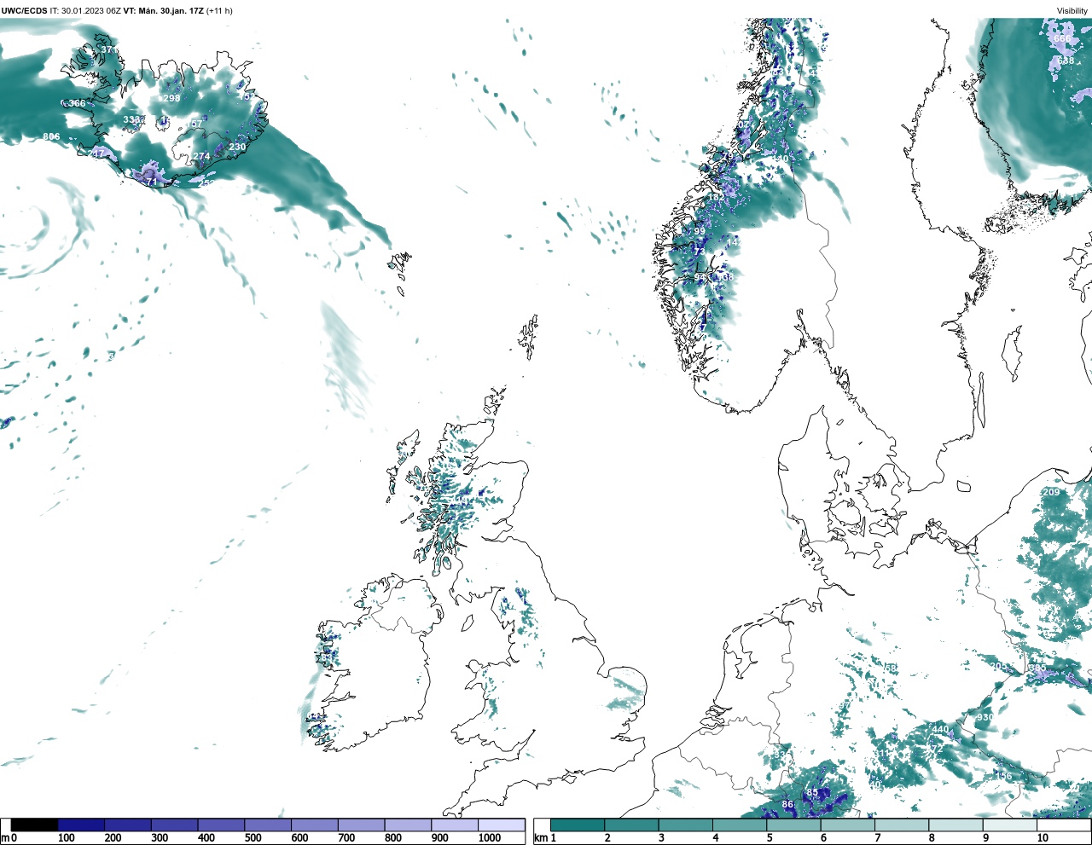Click the '10' tick label in km legend
This screenshot has height=845, width=1092.
(1043, 839)
